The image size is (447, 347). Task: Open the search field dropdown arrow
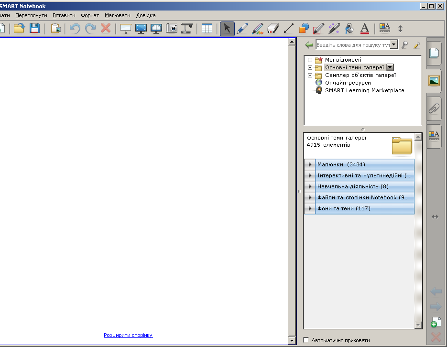[393, 44]
